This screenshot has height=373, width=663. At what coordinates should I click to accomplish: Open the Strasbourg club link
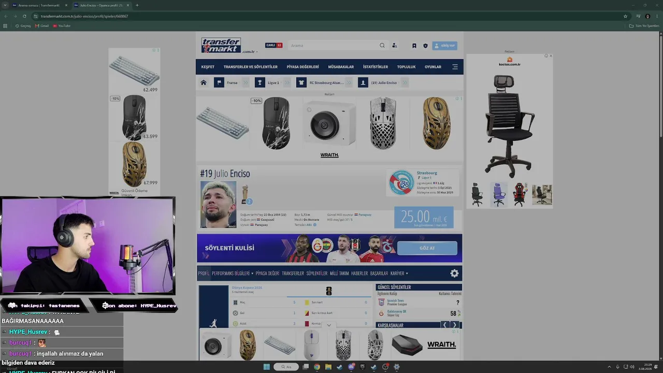427,173
